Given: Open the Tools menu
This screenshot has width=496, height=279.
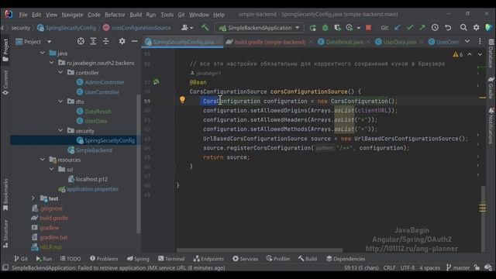Looking at the screenshot, I should pos(167,15).
